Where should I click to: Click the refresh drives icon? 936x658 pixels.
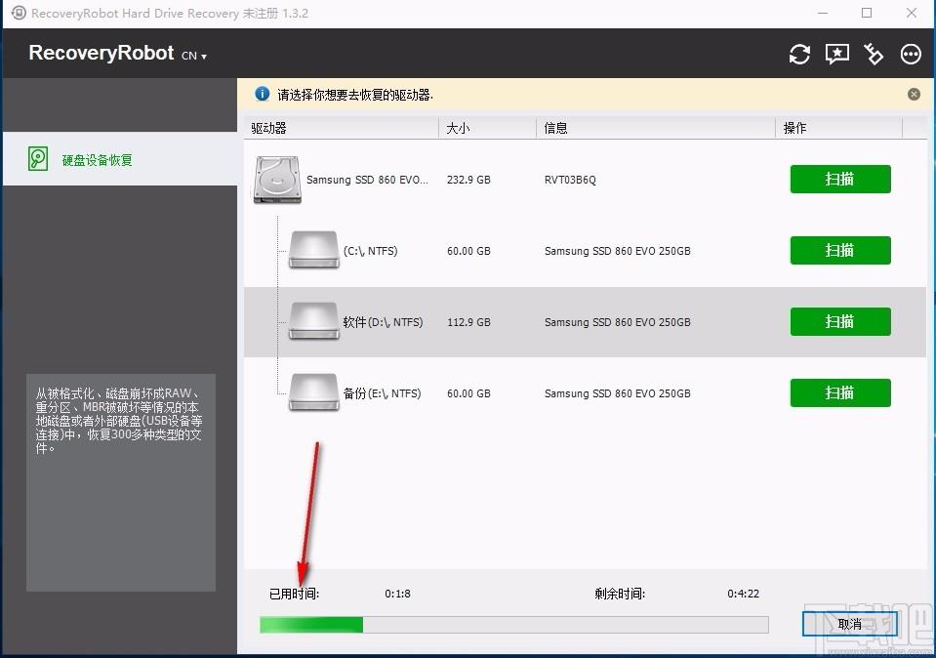[x=799, y=55]
